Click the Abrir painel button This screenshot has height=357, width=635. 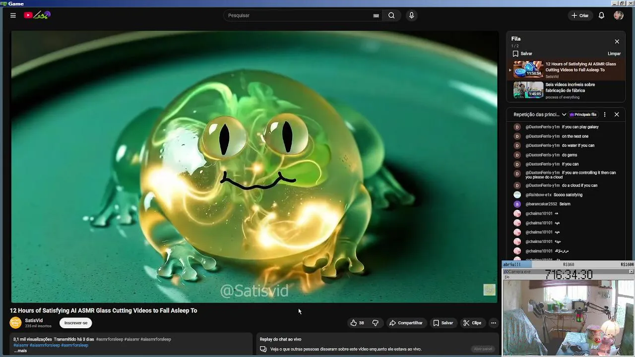pyautogui.click(x=483, y=349)
